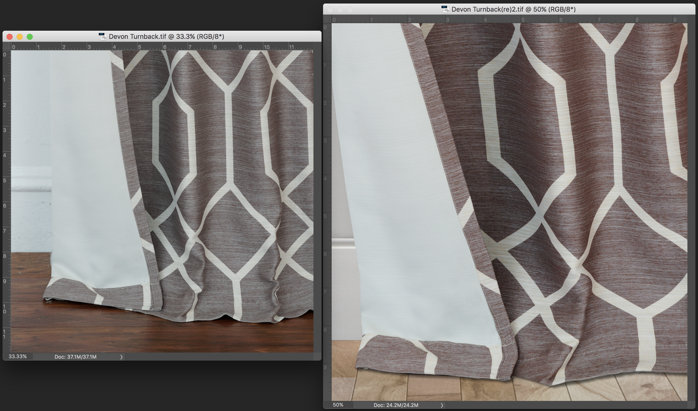Viewport: 698px width, 411px height.
Task: Click the TIFF file icon beside Devon Turnback.tif title
Action: 103,36
